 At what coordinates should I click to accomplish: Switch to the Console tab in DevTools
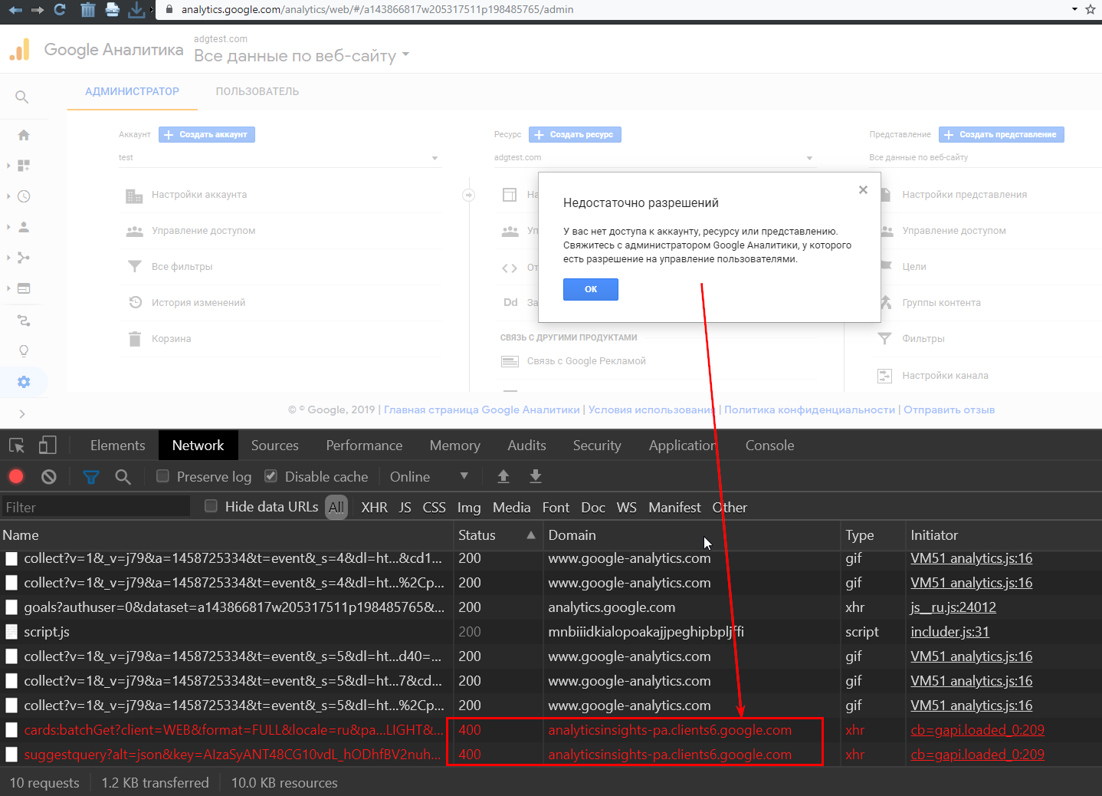[x=769, y=445]
